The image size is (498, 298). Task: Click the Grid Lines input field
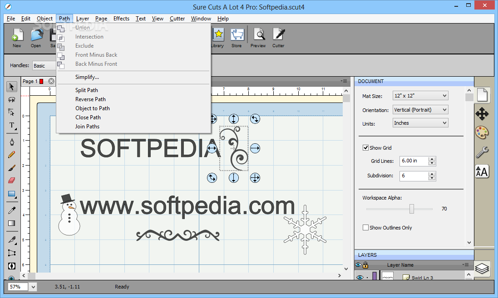414,161
